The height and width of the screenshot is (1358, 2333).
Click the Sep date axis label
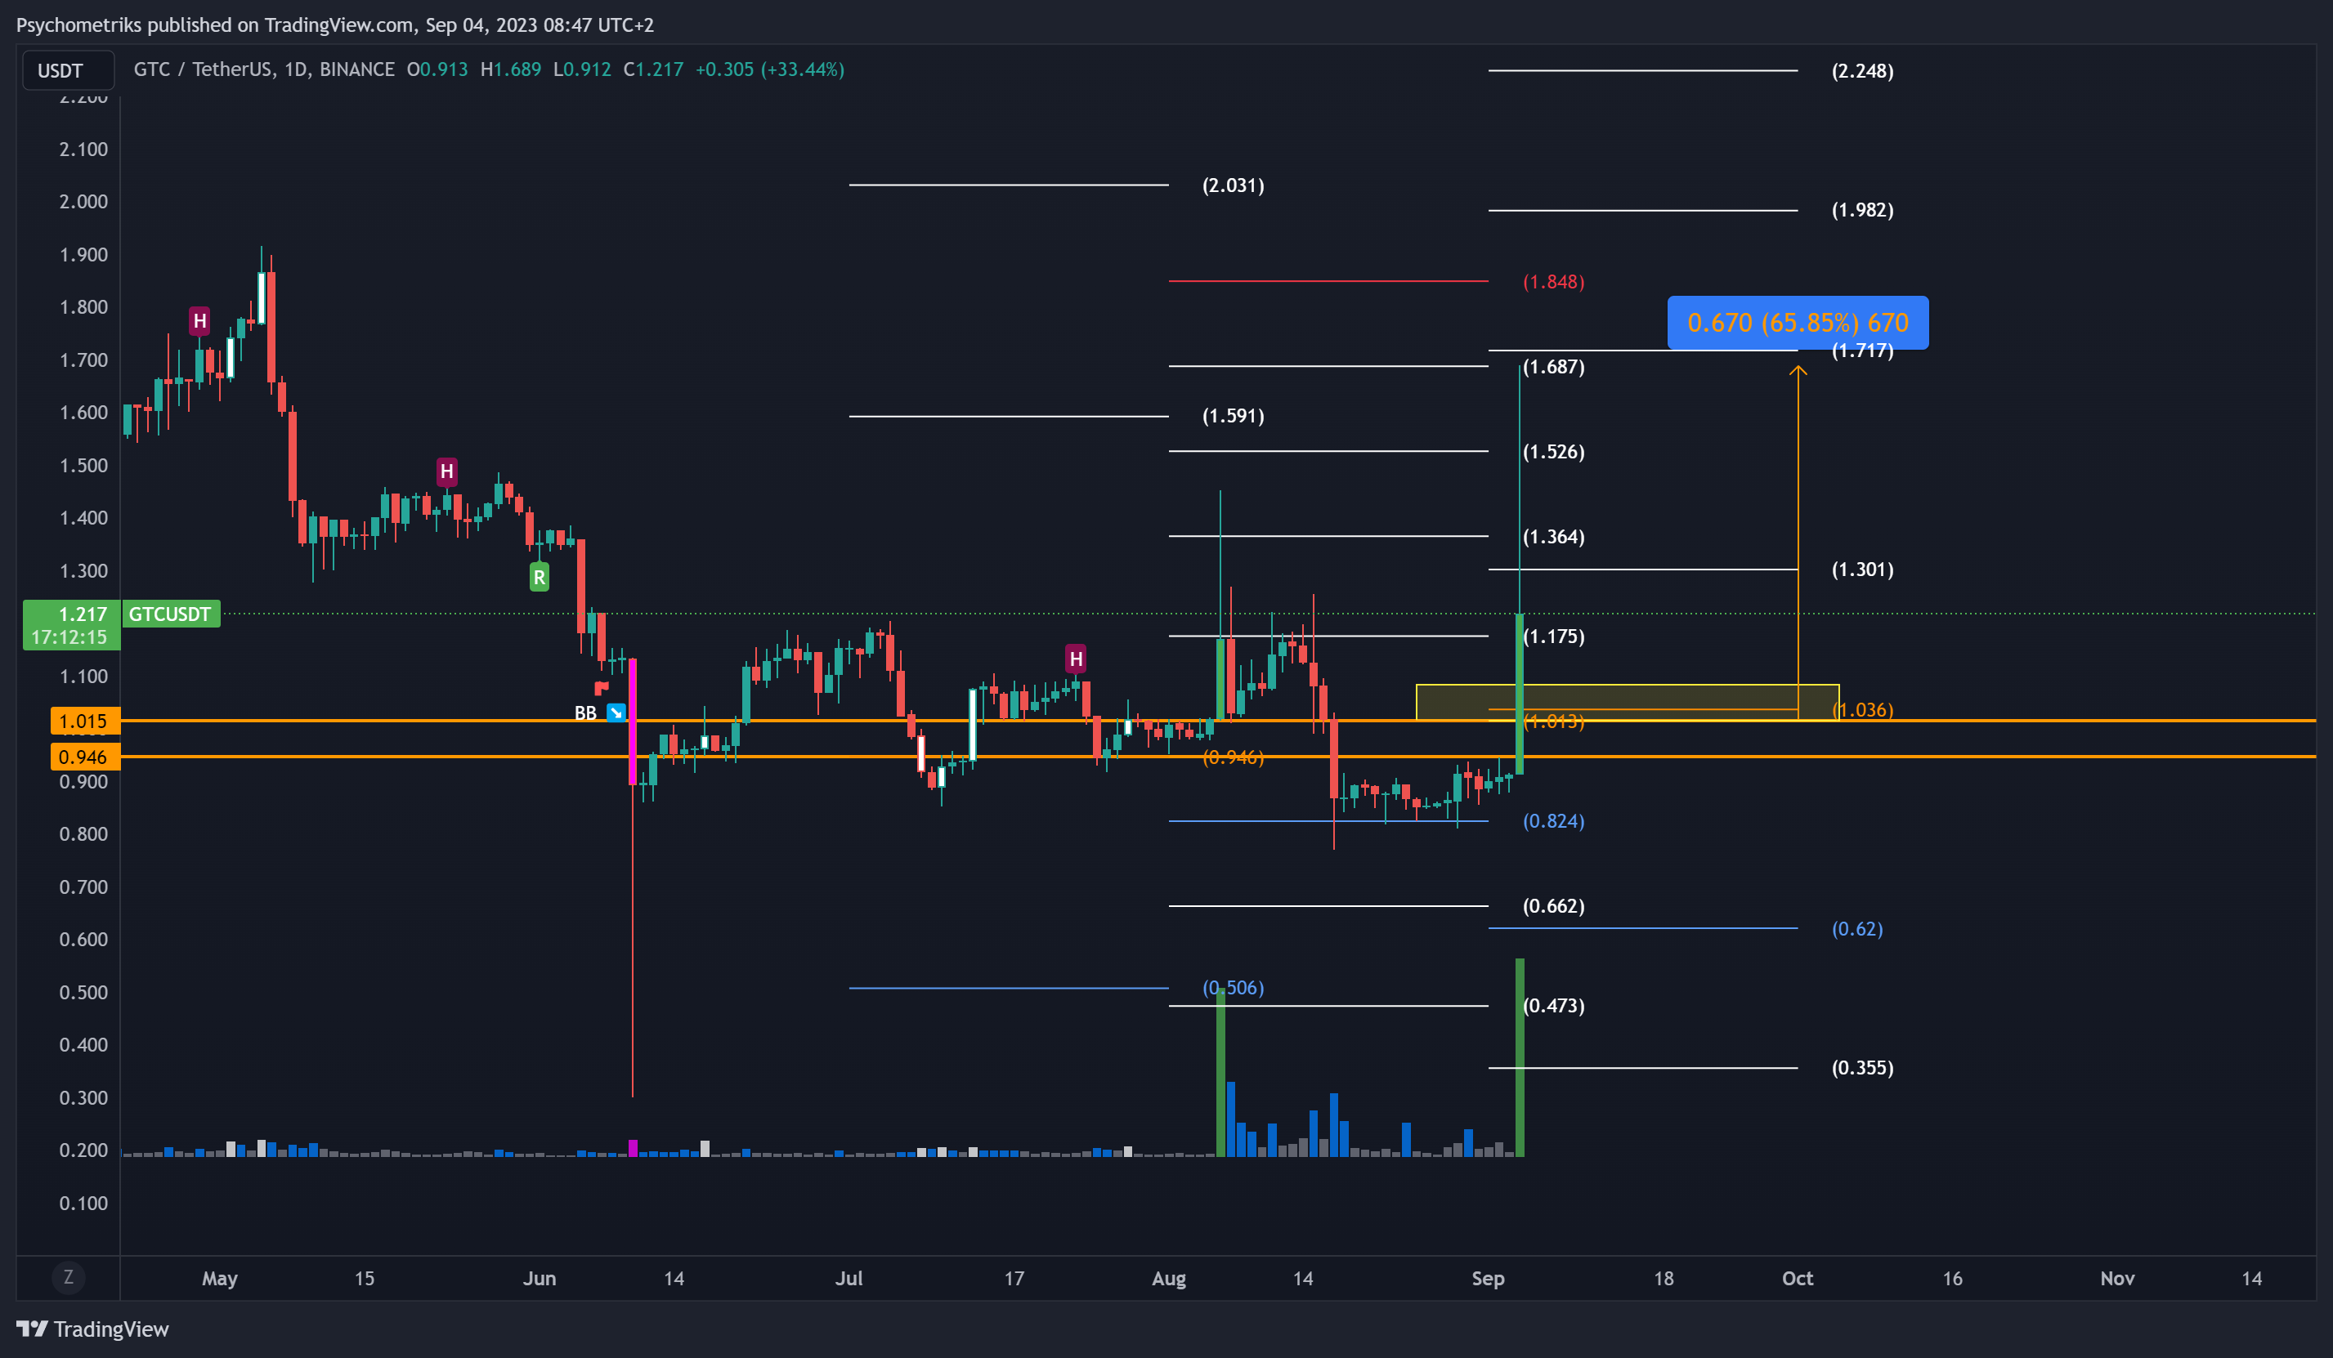tap(1488, 1279)
